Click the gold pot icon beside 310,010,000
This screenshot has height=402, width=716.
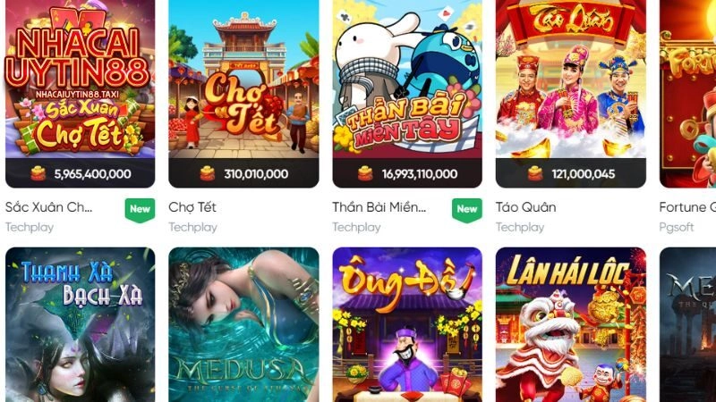208,173
